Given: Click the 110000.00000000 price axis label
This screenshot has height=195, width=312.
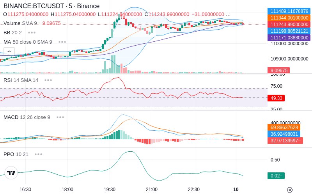Looking at the screenshot, I should (x=289, y=44).
